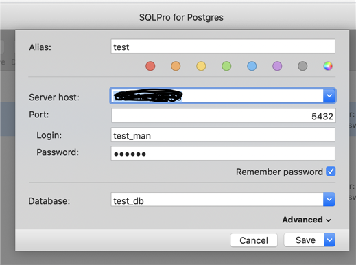Pick the orange connection color dot

(x=176, y=66)
